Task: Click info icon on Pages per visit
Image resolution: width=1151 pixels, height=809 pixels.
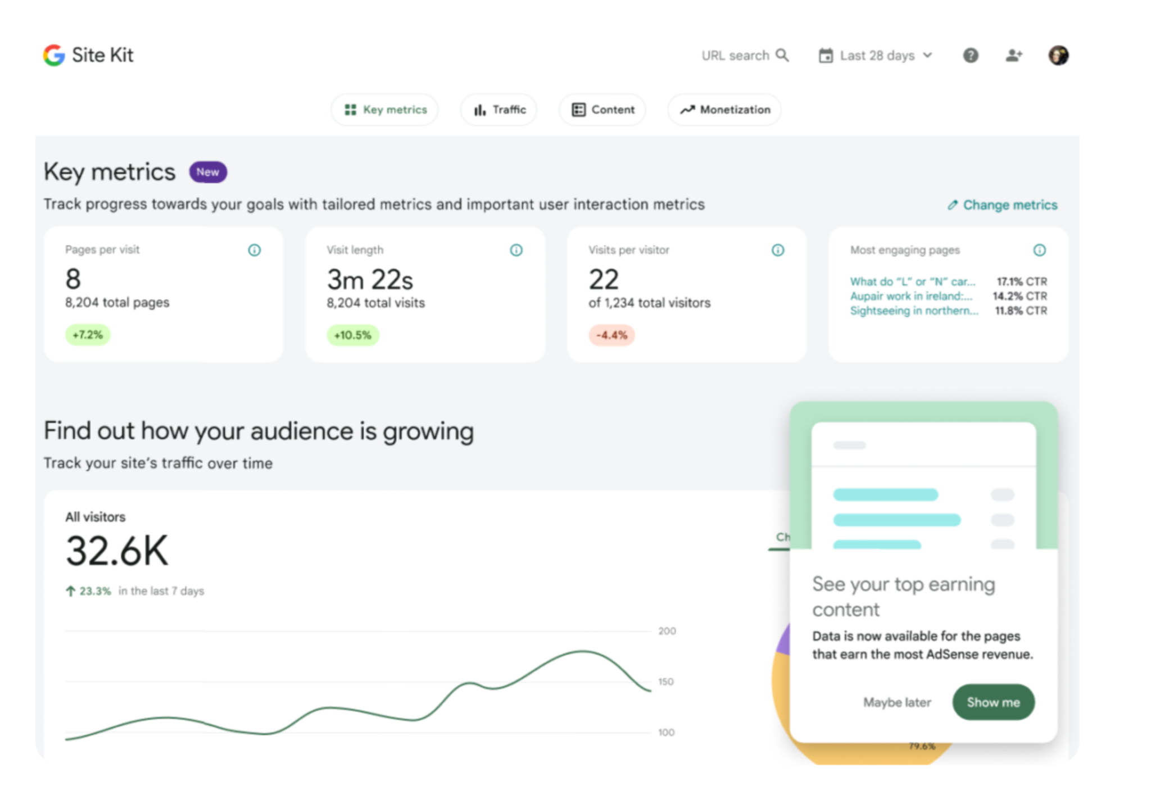Action: (254, 250)
